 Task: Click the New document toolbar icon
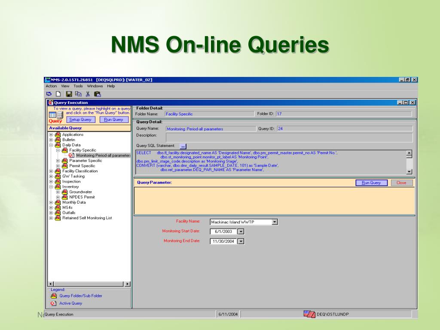58,94
